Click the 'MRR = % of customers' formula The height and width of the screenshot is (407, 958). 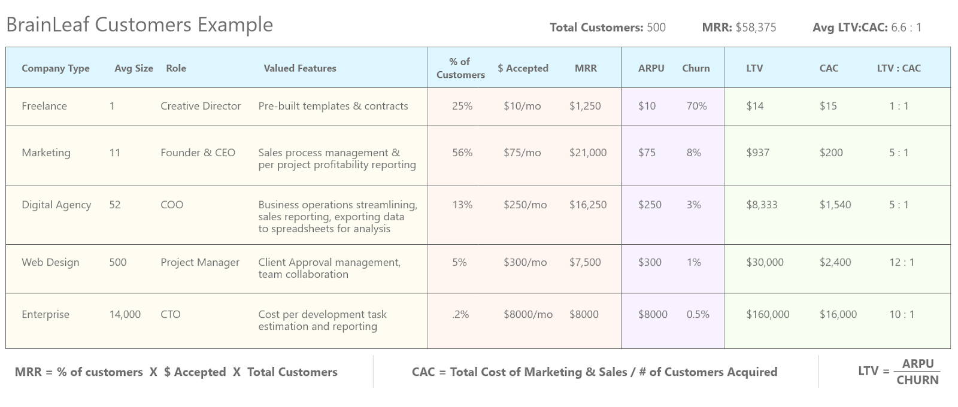click(176, 372)
